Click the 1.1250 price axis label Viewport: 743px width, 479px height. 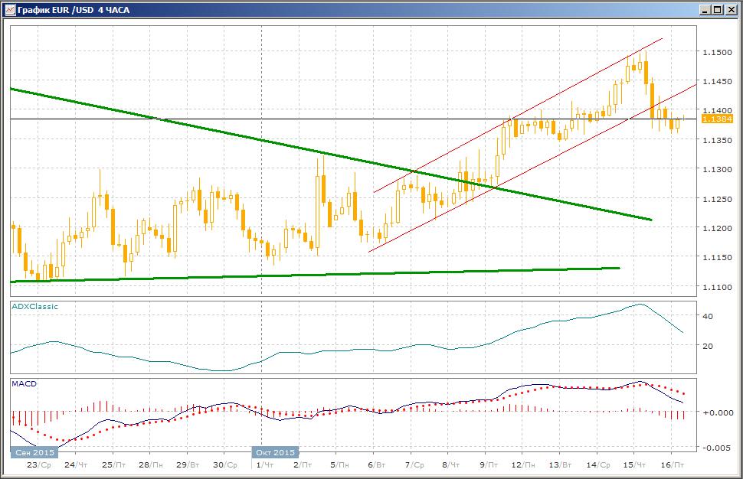pyautogui.click(x=716, y=199)
